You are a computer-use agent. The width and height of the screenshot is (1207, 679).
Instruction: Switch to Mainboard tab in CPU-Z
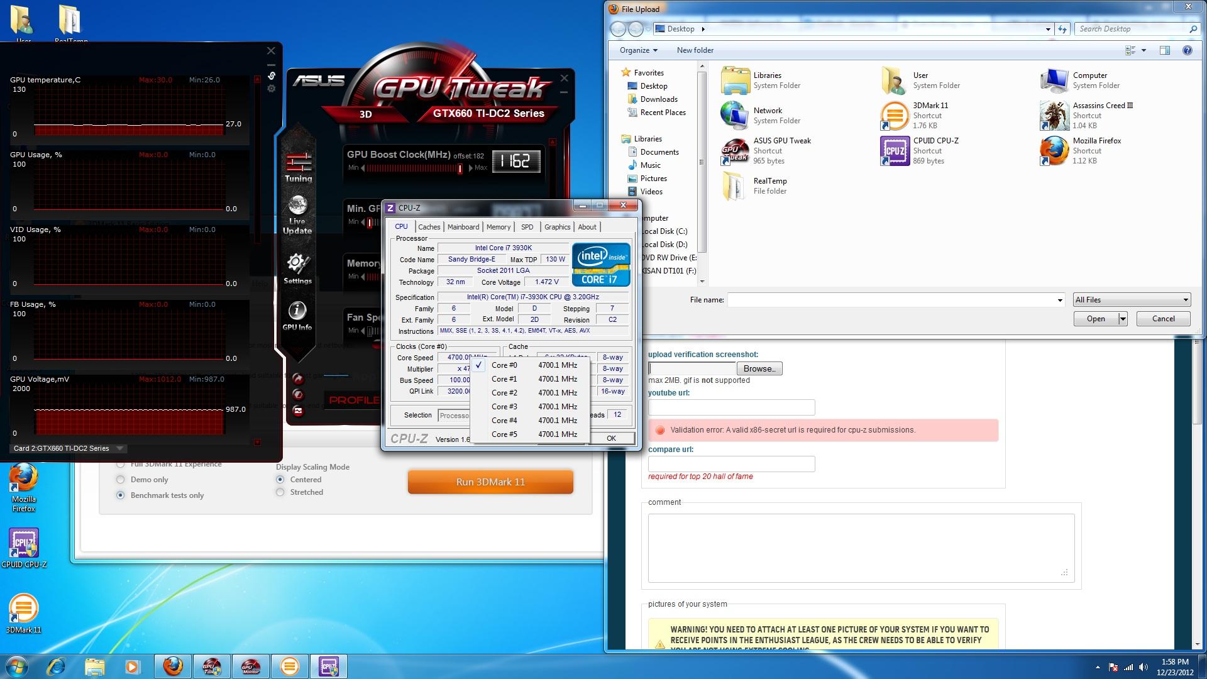point(463,227)
